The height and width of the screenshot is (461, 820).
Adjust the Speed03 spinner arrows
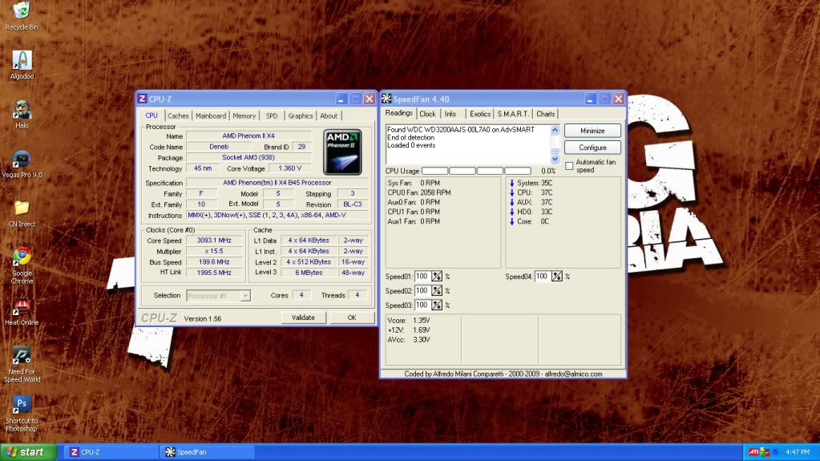point(437,305)
